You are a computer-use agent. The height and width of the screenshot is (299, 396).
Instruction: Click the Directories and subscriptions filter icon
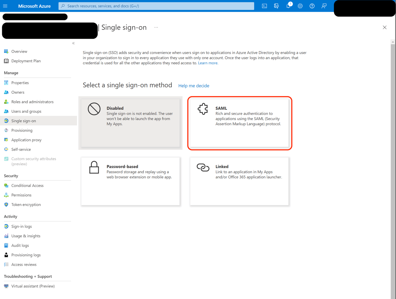tap(276, 6)
